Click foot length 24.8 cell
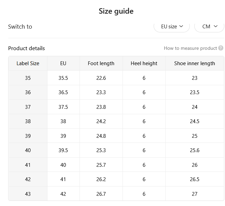The height and width of the screenshot is (206, 225). pos(101,136)
